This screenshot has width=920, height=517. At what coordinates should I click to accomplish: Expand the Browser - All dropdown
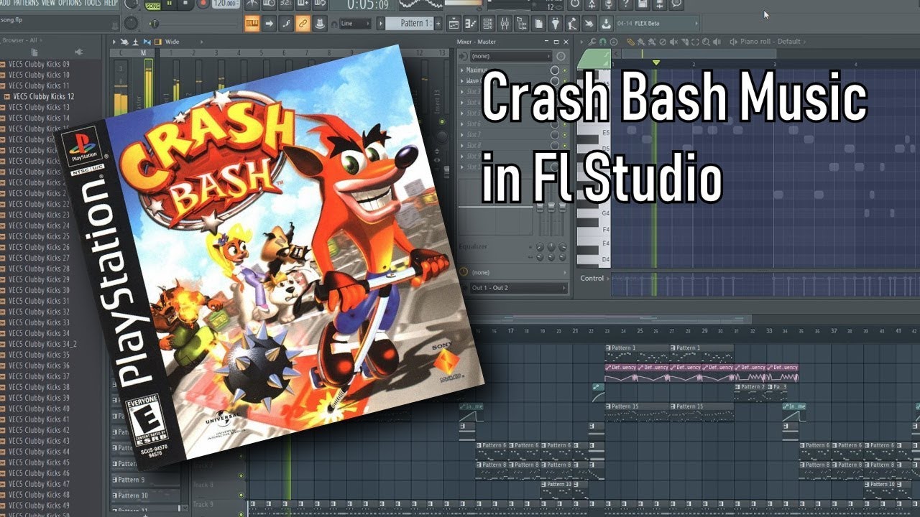click(x=21, y=41)
